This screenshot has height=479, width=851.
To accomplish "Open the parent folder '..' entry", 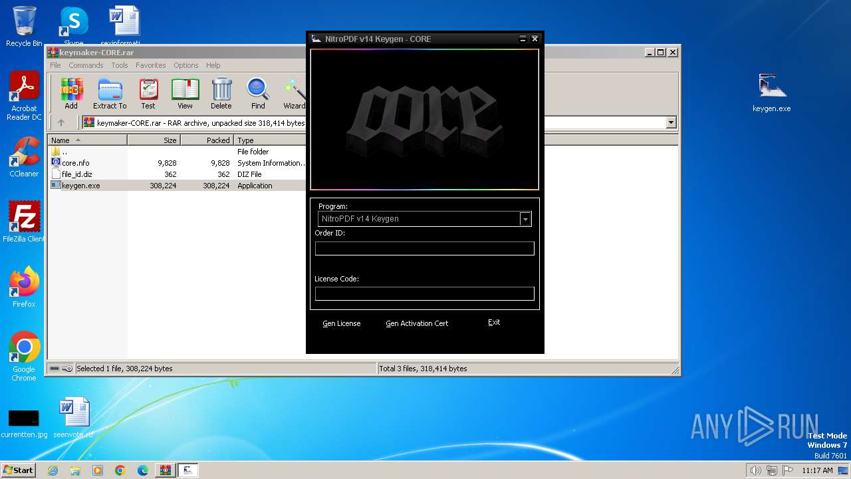I will [x=59, y=152].
